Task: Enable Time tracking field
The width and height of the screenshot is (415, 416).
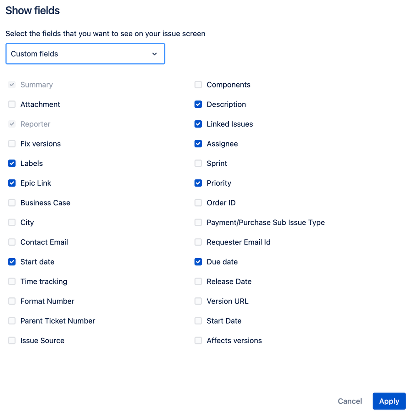Action: pyautogui.click(x=12, y=281)
